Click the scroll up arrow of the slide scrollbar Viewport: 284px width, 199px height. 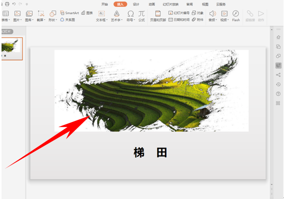click(x=271, y=29)
